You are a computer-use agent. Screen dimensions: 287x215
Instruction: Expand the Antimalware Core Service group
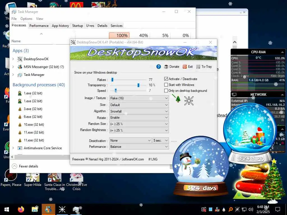coord(13,148)
